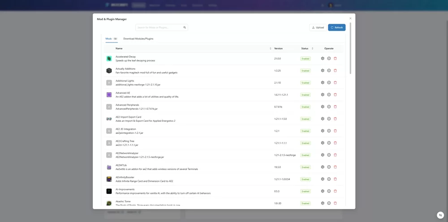Open settings gear for Additional Lights
Viewport: 448px width, 222px height.
(323, 82)
